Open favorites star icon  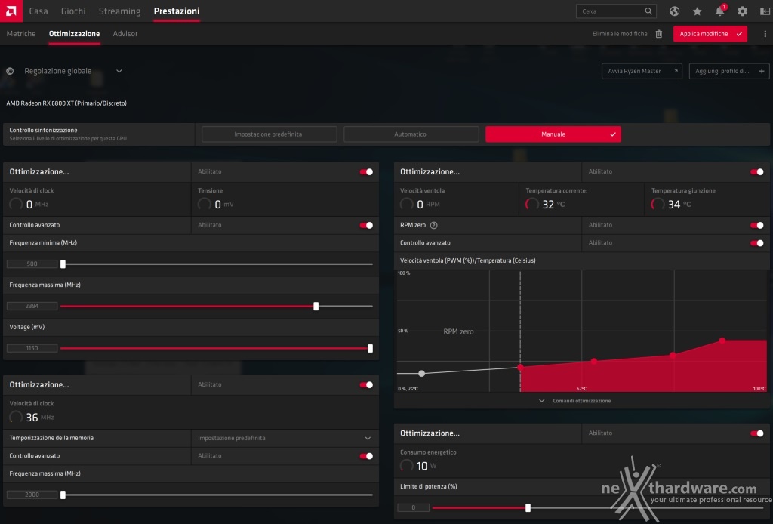(697, 11)
